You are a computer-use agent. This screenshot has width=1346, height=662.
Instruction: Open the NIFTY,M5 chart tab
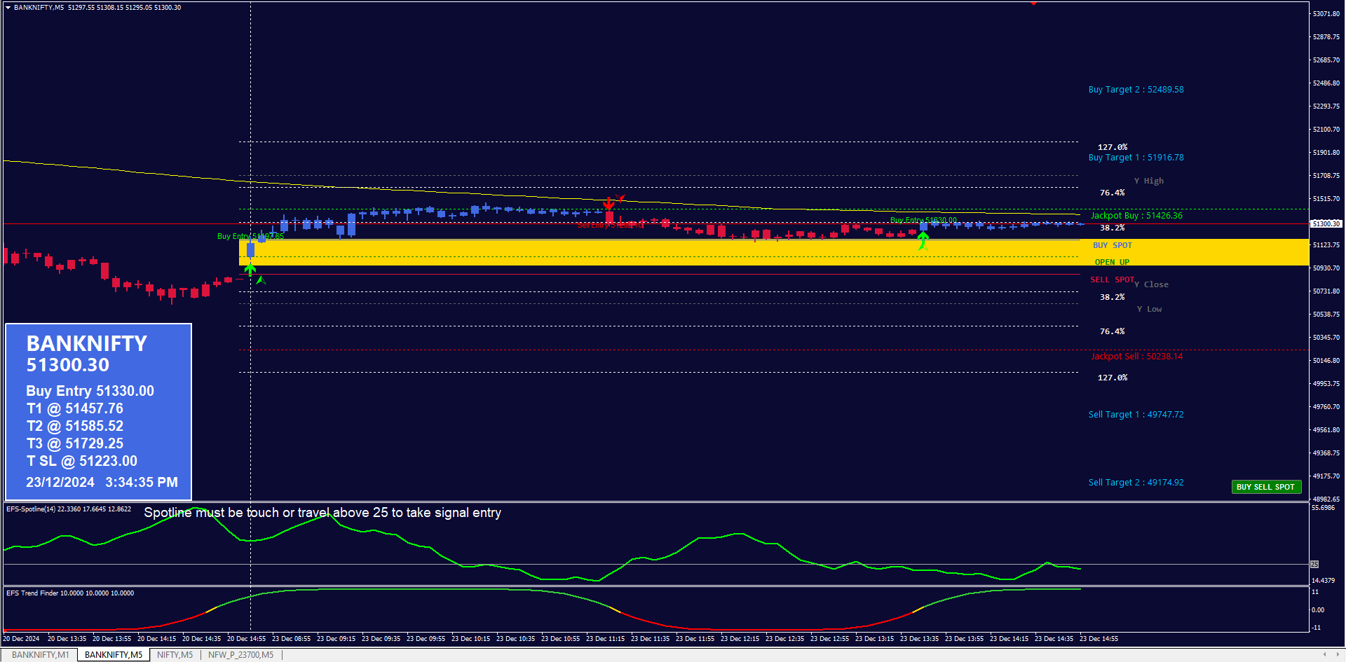pos(175,655)
